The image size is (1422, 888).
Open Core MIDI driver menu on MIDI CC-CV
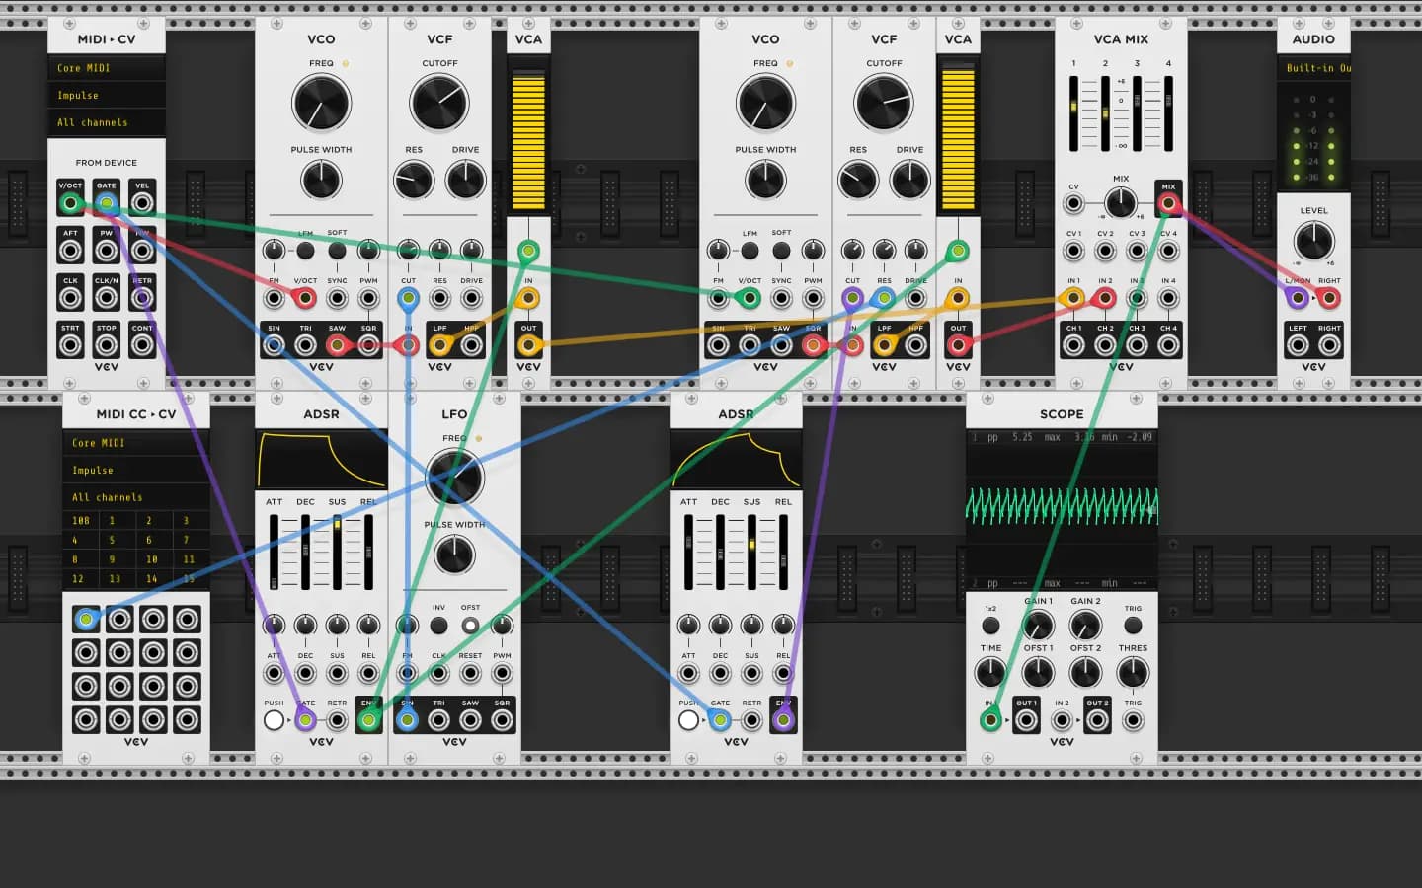[x=136, y=443]
